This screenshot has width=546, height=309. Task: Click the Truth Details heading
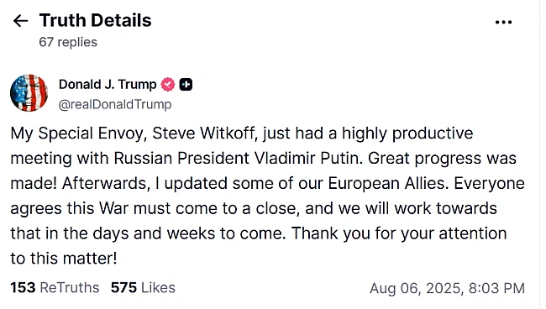tap(96, 20)
